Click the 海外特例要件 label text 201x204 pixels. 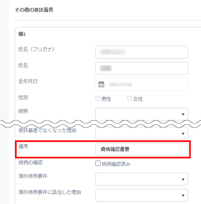pos(33,176)
